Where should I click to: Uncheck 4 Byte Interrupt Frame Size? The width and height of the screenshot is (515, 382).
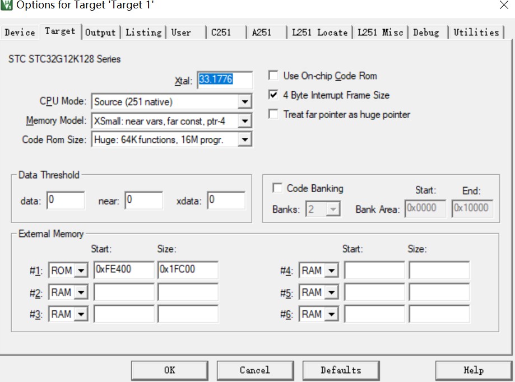point(273,95)
